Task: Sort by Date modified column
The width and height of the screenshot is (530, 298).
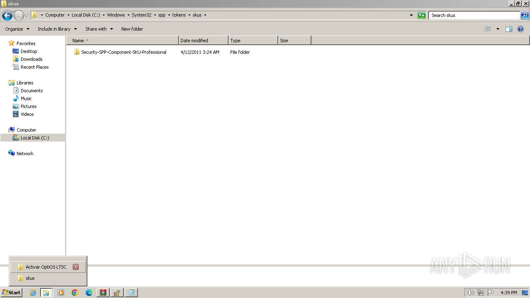Action: pos(203,41)
